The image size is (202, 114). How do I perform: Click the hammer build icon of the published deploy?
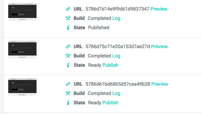[68, 18]
